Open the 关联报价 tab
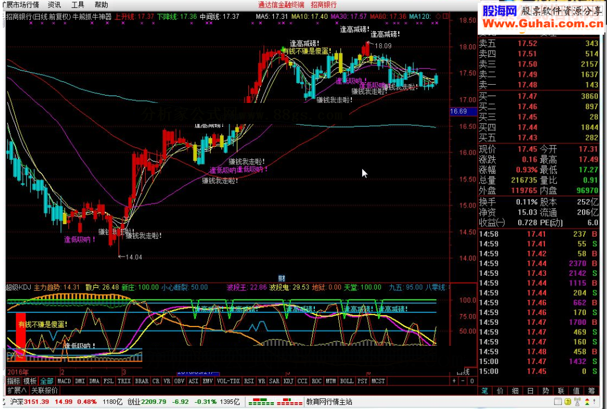 coord(44,390)
